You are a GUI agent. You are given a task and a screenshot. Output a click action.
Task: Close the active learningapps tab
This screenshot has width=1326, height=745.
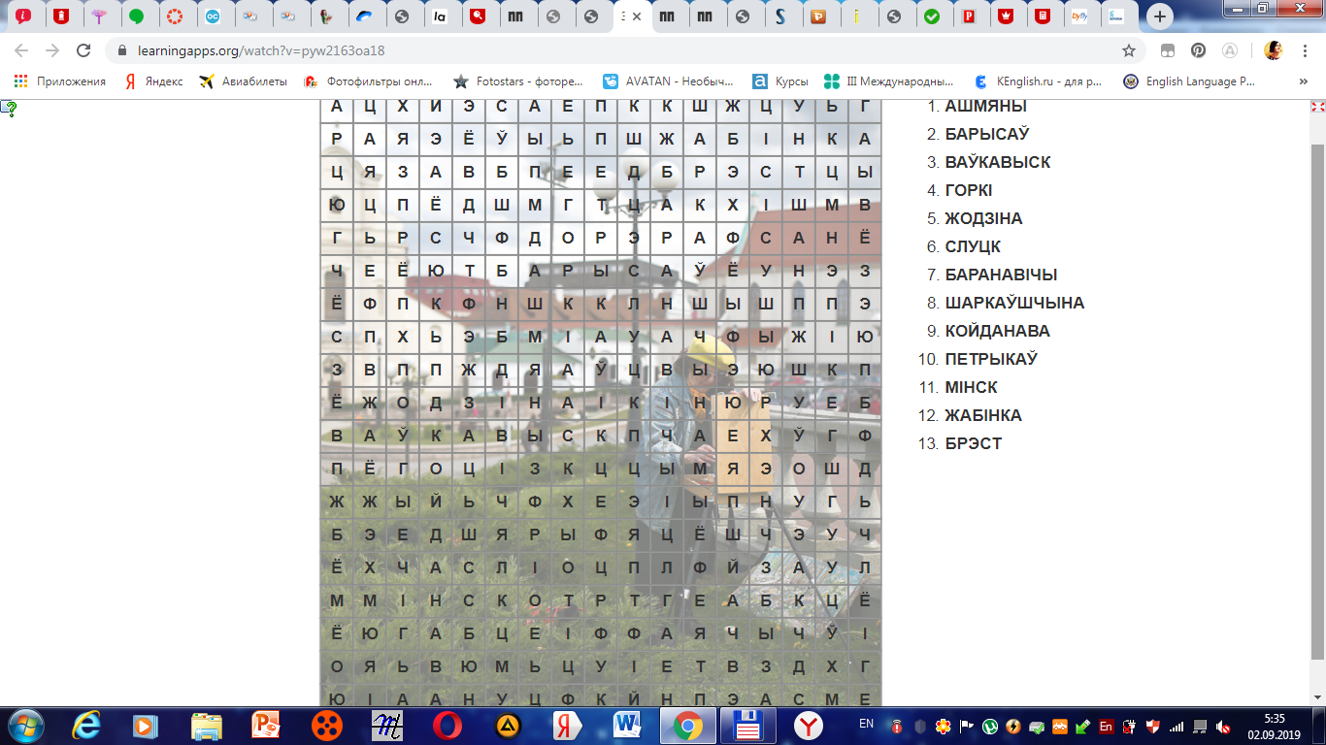tap(637, 16)
